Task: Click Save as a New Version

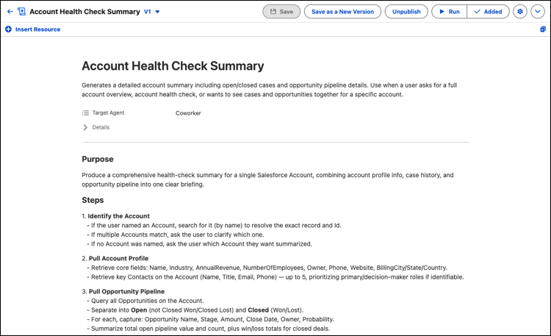Action: (x=342, y=12)
